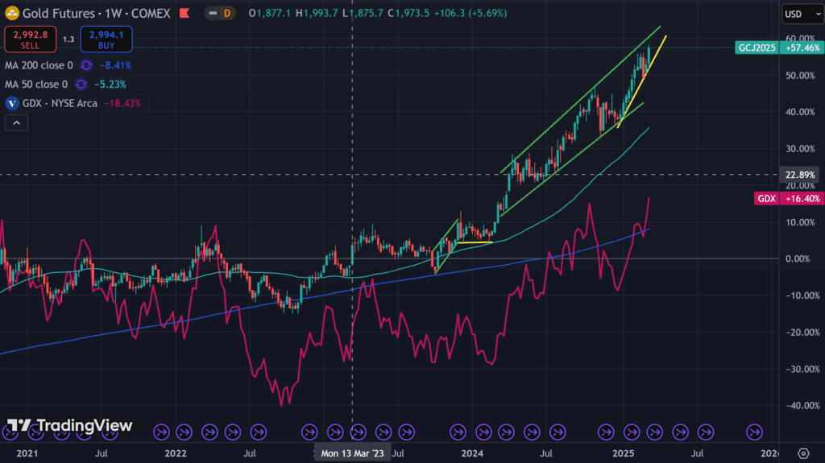The width and height of the screenshot is (825, 463).
Task: Click the +106.3 (+5.69%) change value
Action: 471,13
